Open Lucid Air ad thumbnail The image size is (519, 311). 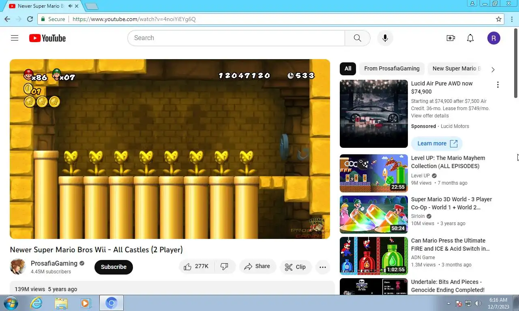click(374, 114)
